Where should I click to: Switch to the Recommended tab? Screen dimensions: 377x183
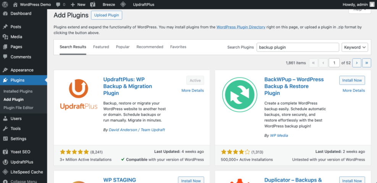(x=150, y=47)
